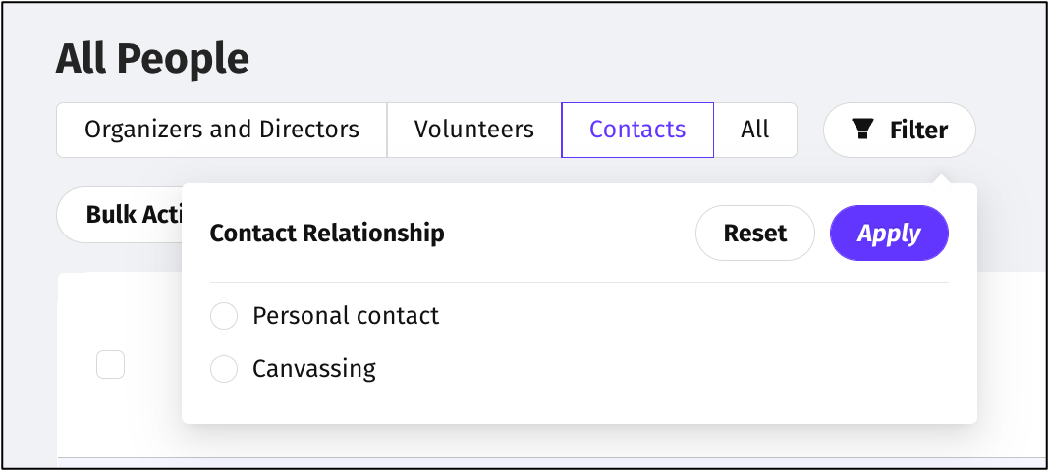Show the All people tab
The height and width of the screenshot is (471, 1049).
(755, 130)
